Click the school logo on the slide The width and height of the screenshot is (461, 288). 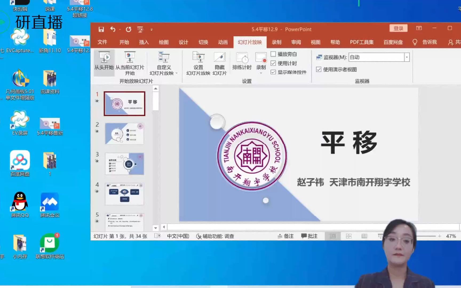[x=252, y=156]
